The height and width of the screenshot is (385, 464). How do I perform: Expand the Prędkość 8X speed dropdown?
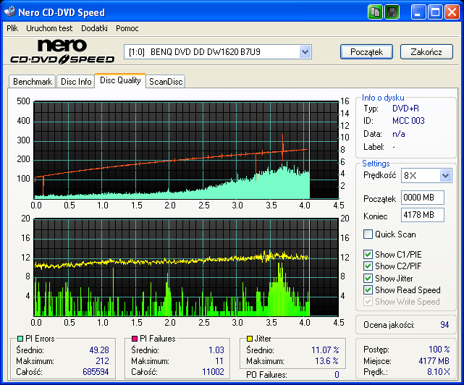(x=445, y=175)
